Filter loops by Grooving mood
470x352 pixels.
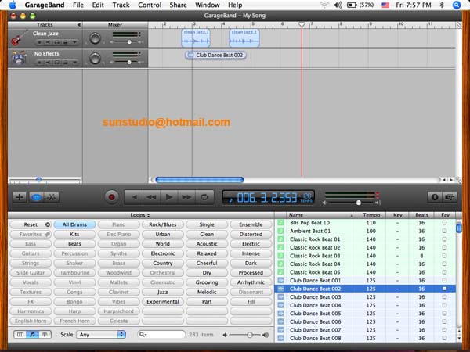(x=207, y=282)
